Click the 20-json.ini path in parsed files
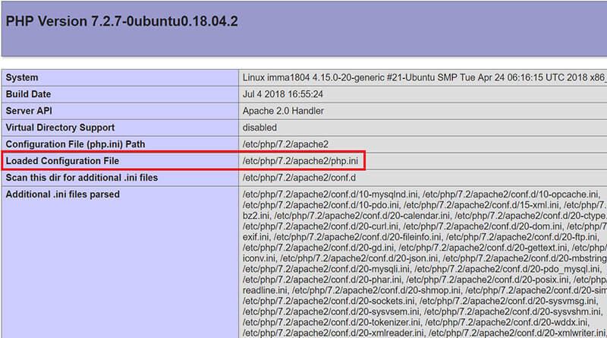 (x=359, y=258)
